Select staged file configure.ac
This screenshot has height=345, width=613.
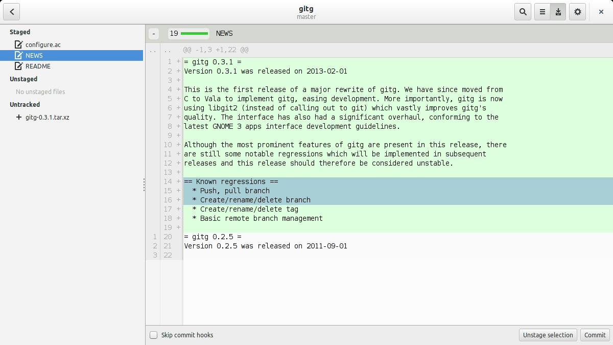point(72,44)
